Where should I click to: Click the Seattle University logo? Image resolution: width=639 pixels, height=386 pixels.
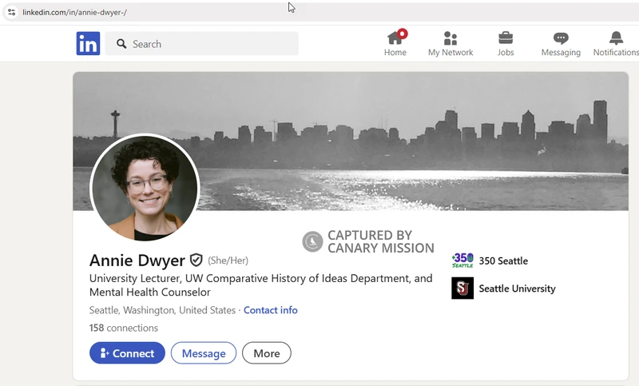point(462,289)
